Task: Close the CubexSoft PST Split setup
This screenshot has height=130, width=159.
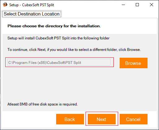Action: pyautogui.click(x=152, y=5)
